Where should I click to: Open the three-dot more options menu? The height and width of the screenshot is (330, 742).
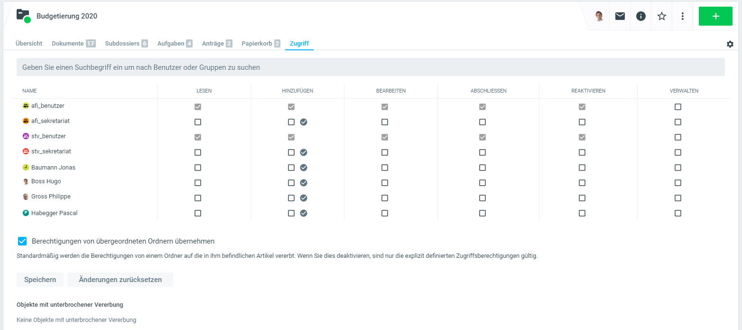pos(682,16)
